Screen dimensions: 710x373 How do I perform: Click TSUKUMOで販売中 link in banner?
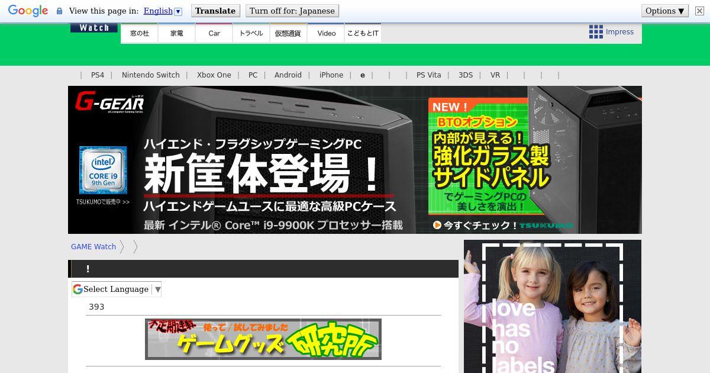pyautogui.click(x=102, y=202)
